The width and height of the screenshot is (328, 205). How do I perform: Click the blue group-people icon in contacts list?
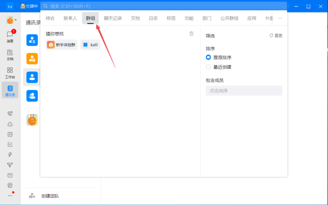(x=32, y=96)
